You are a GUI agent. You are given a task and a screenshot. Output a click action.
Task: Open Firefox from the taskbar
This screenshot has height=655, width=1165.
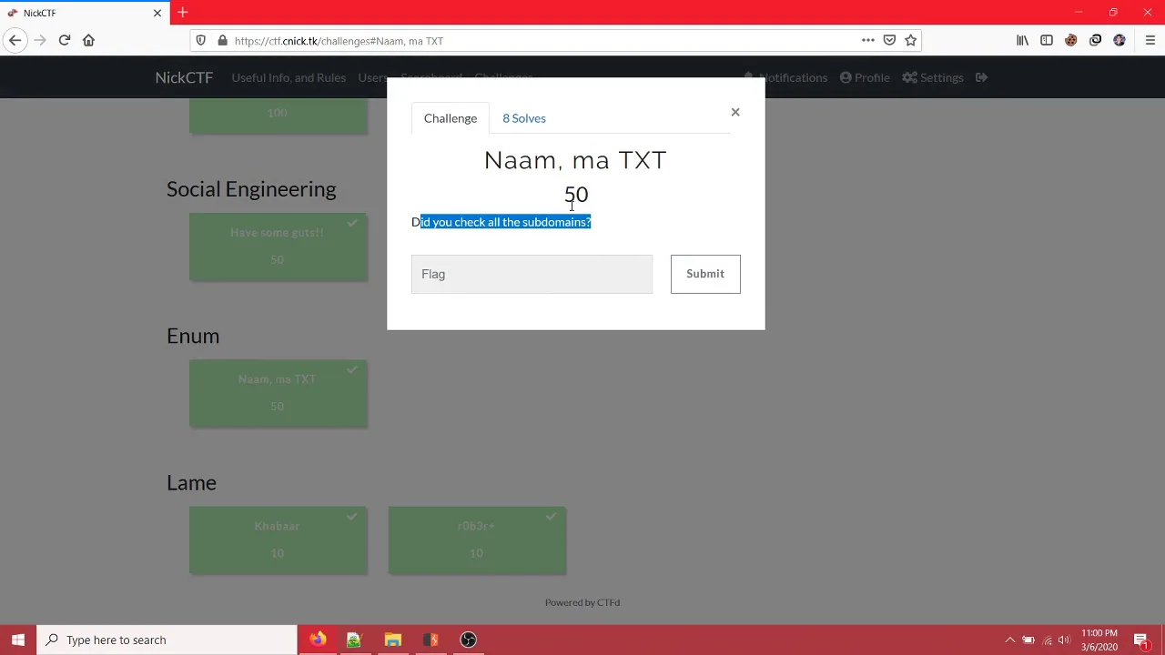pyautogui.click(x=318, y=640)
